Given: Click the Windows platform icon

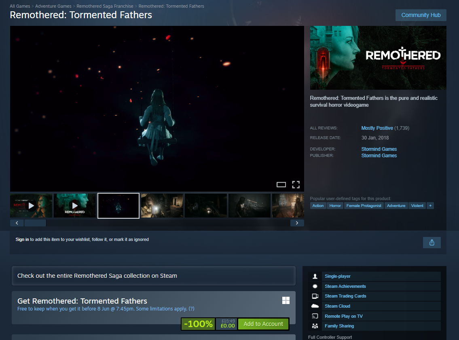Looking at the screenshot, I should coord(286,300).
